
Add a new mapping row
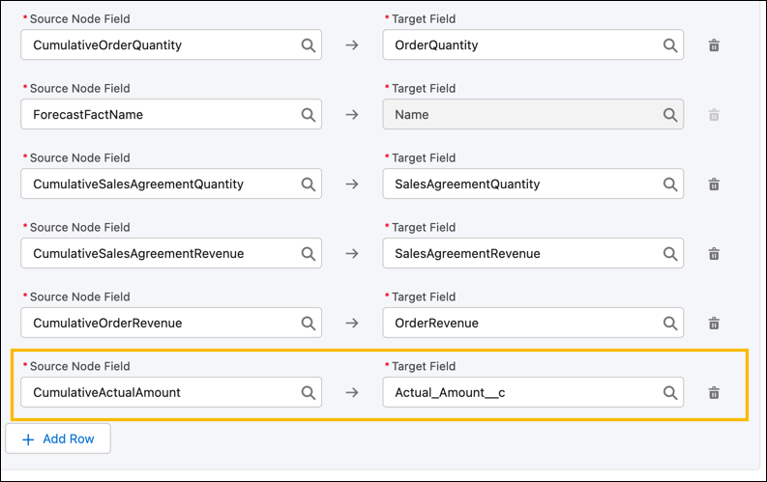58,439
